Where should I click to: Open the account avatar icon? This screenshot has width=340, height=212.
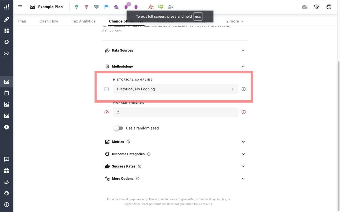329,7
